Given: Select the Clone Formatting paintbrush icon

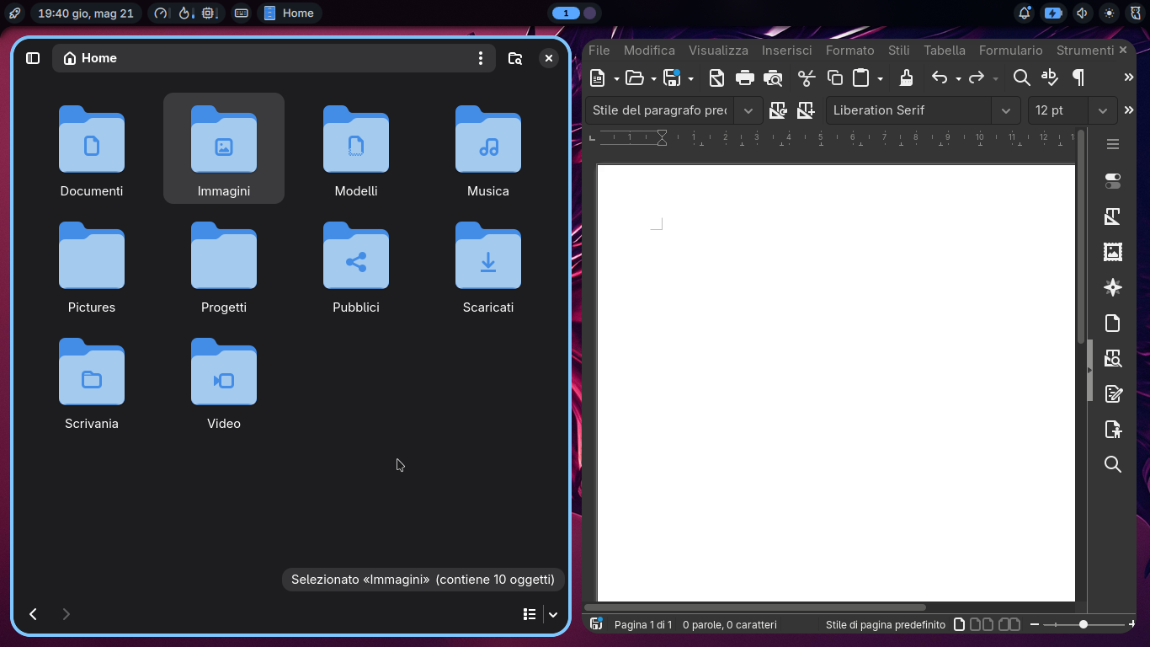Looking at the screenshot, I should (906, 78).
